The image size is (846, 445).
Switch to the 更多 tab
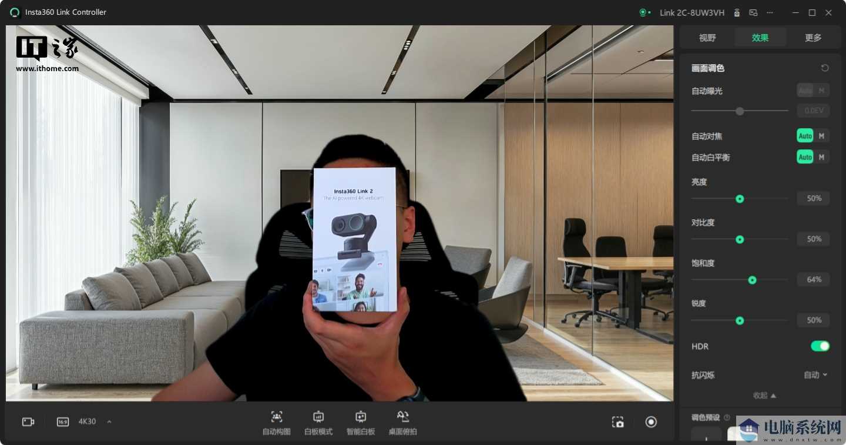(x=813, y=38)
